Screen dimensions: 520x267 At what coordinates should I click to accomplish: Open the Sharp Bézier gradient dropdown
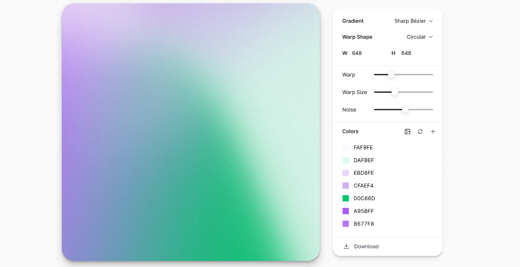(x=414, y=21)
